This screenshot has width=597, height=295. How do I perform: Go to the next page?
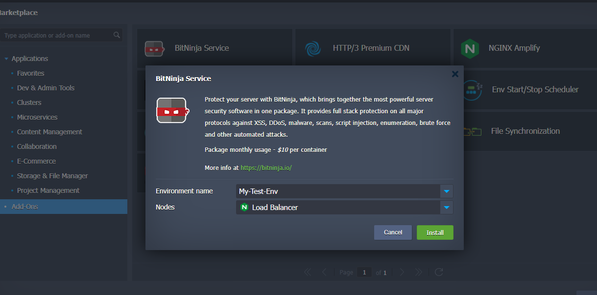pyautogui.click(x=402, y=272)
